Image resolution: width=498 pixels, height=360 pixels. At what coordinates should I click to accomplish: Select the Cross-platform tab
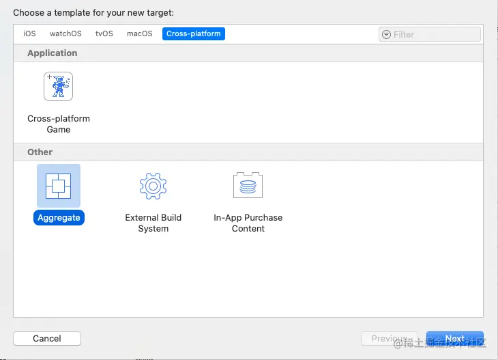click(194, 33)
